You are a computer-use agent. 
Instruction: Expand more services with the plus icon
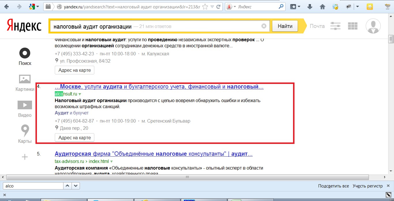click(25, 157)
